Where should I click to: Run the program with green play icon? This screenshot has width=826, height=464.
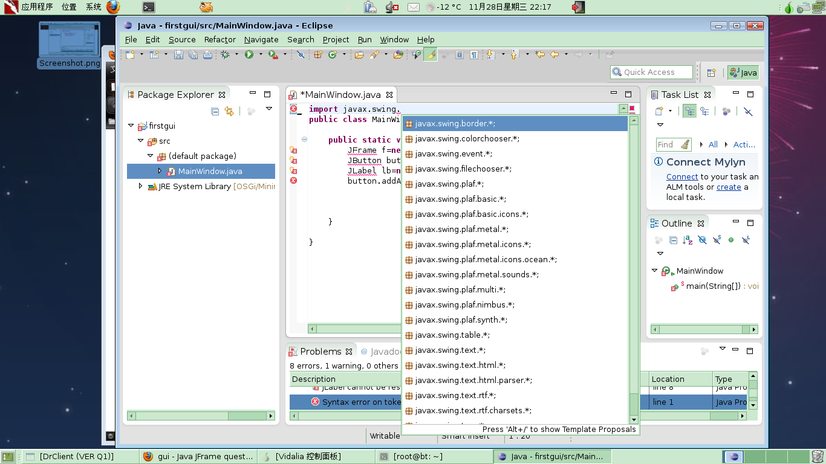249,54
